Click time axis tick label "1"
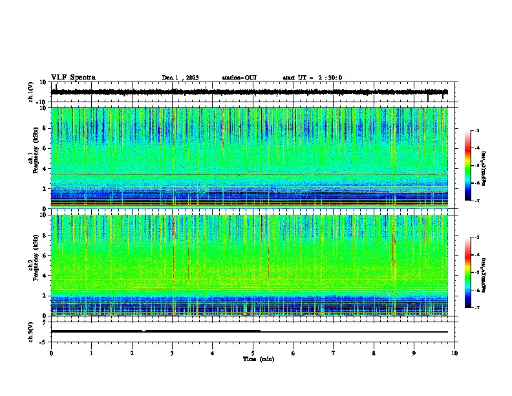The height and width of the screenshot is (396, 512). pyautogui.click(x=91, y=353)
